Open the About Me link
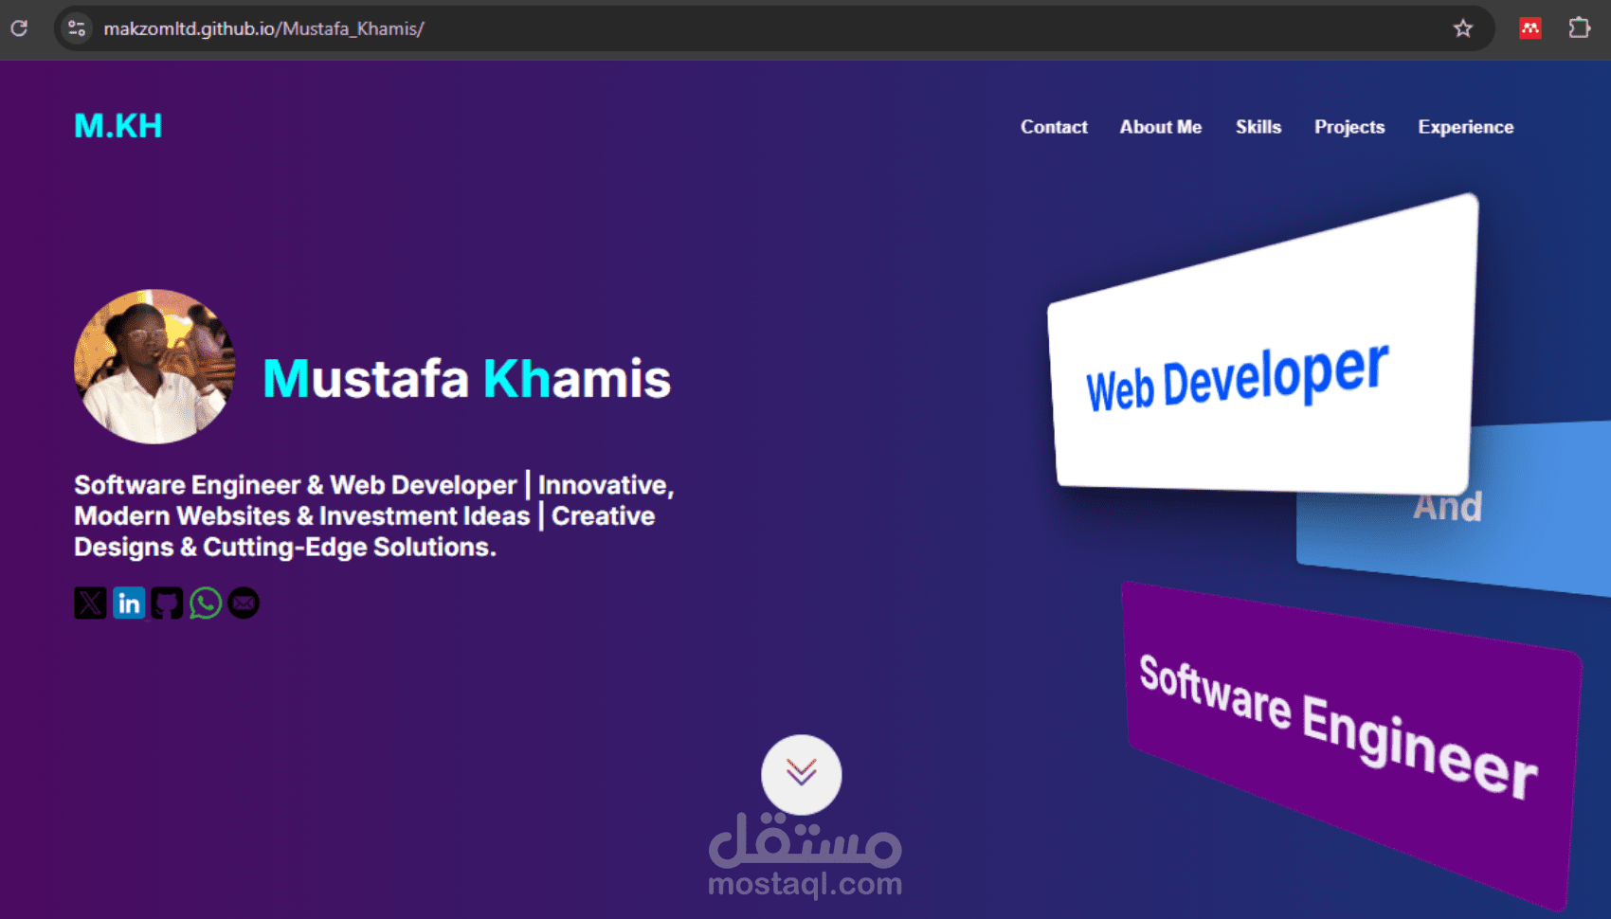 [1161, 127]
